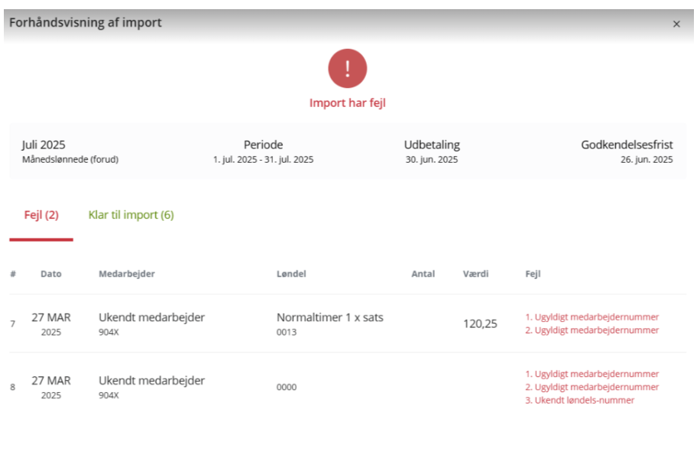Sort by the Medarbejder column header
This screenshot has width=697, height=458.
pos(127,274)
